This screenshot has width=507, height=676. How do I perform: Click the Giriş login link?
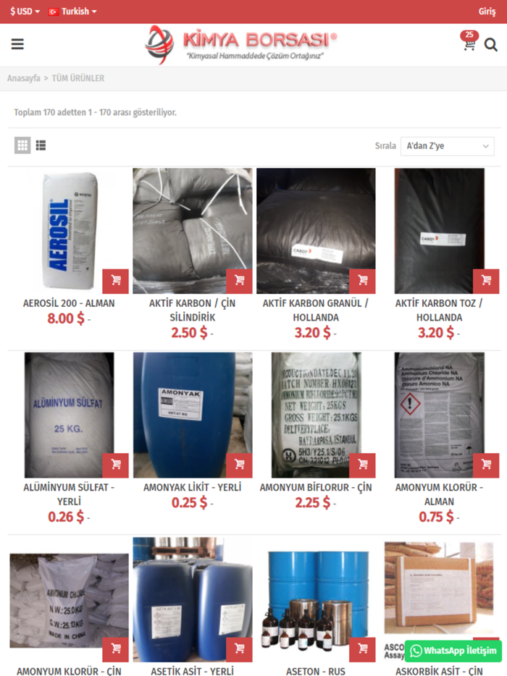coord(487,12)
